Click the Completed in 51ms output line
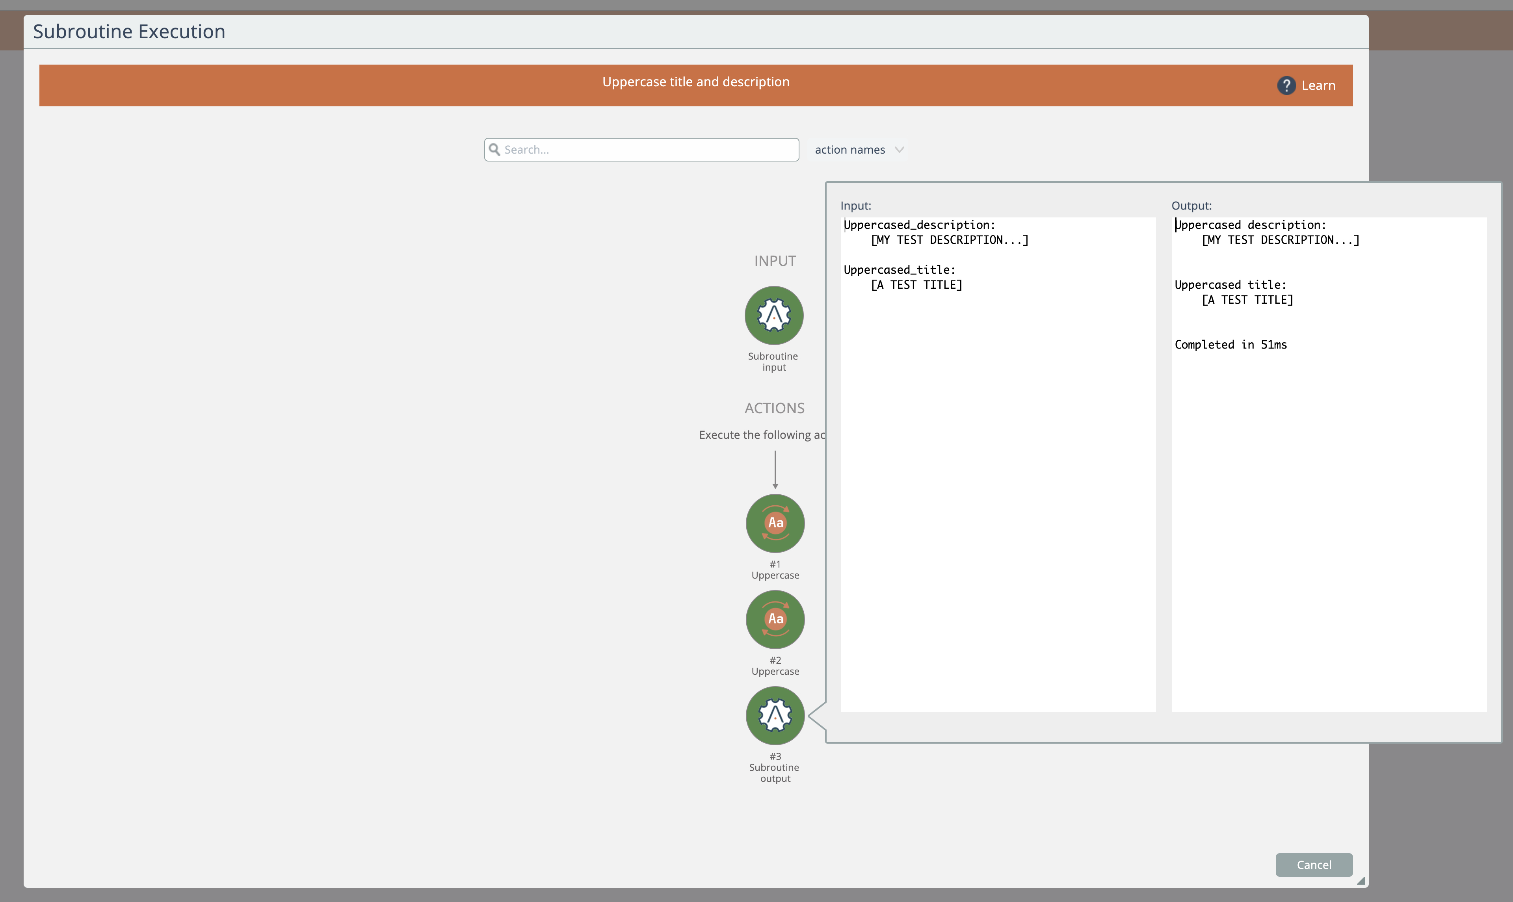The height and width of the screenshot is (902, 1513). 1230,345
